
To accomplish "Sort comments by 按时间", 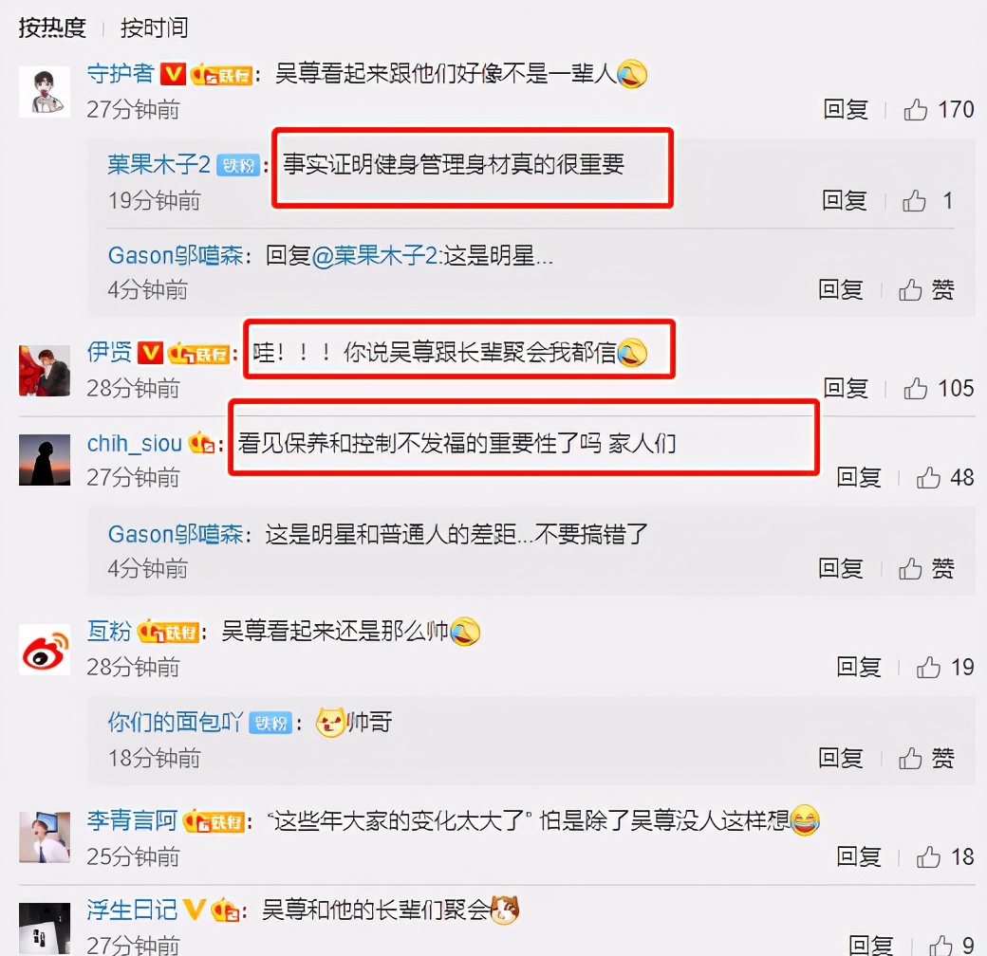I will tap(154, 28).
